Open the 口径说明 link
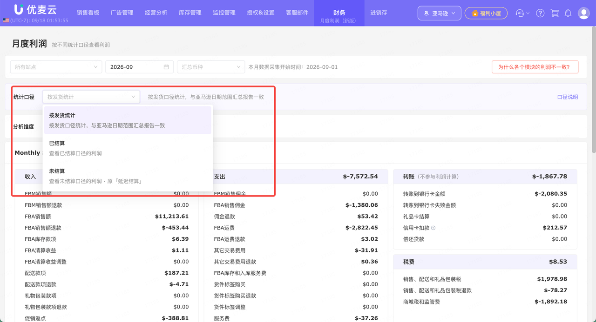Screen dimensions: 596x322 click(568, 97)
